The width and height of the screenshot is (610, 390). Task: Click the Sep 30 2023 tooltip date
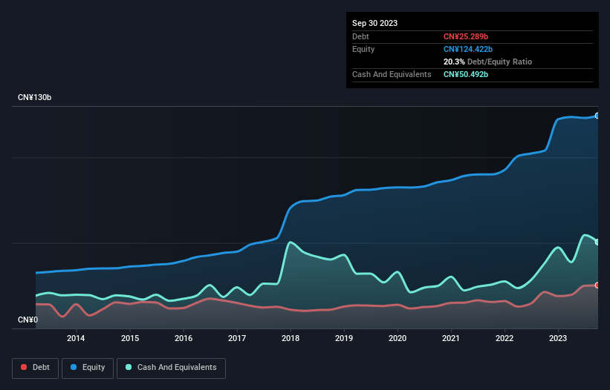374,23
